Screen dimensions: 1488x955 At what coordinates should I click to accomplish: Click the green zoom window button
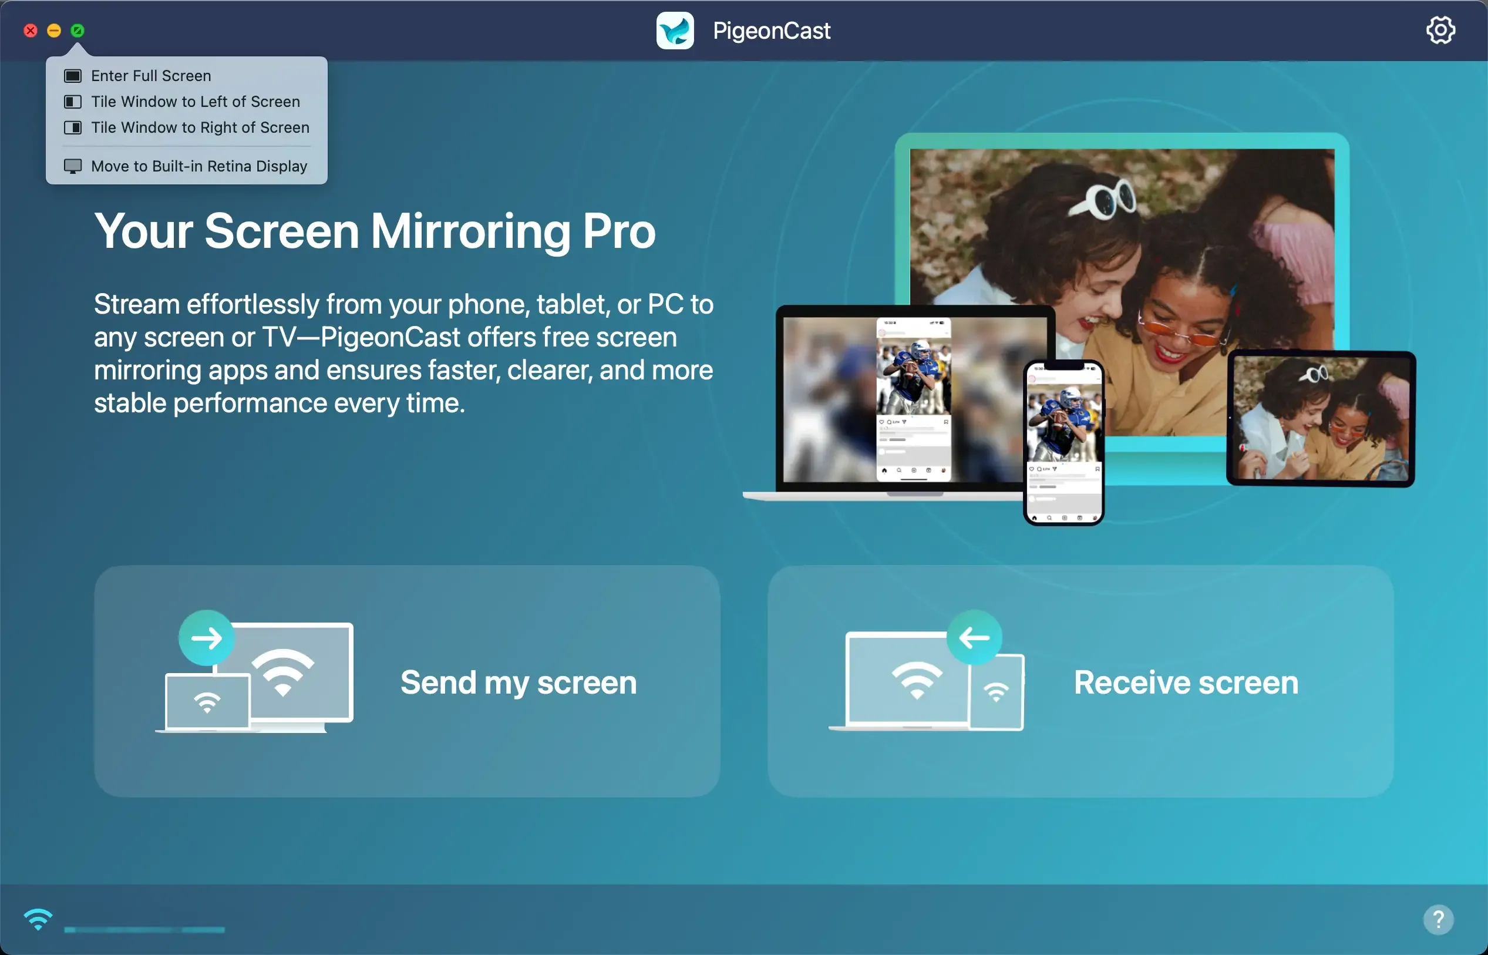click(78, 31)
